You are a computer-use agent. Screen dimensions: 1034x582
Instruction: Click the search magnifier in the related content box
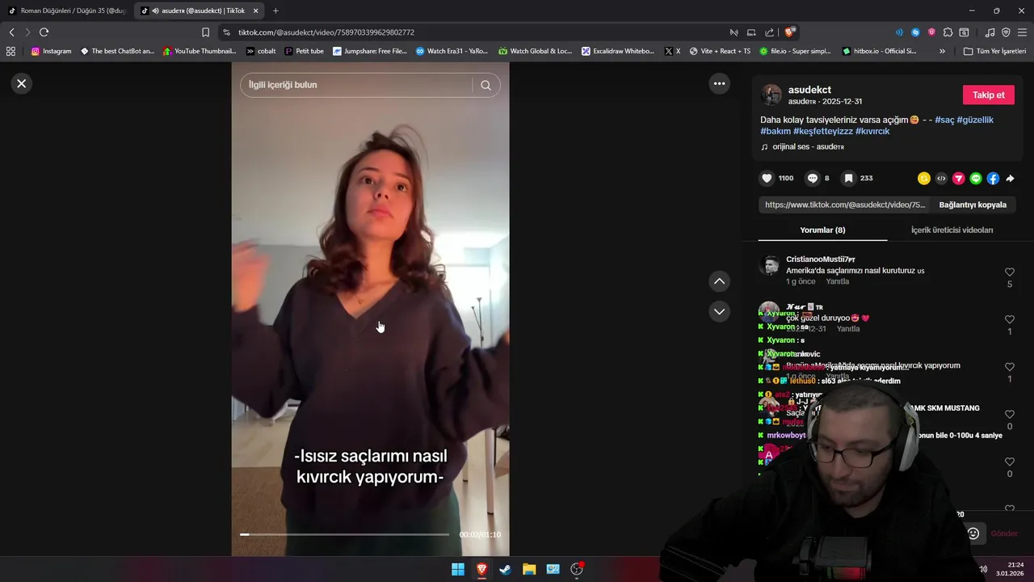tap(485, 85)
